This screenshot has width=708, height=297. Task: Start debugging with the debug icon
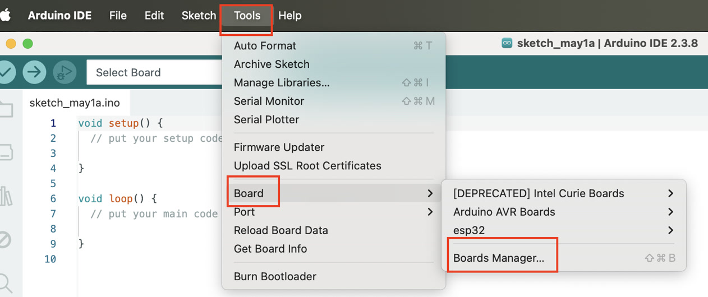[x=65, y=72]
